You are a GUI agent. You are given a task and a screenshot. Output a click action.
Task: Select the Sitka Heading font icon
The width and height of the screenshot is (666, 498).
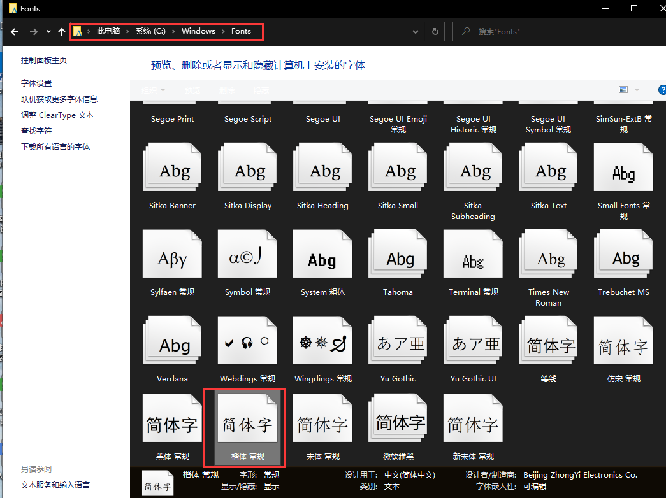click(x=322, y=167)
